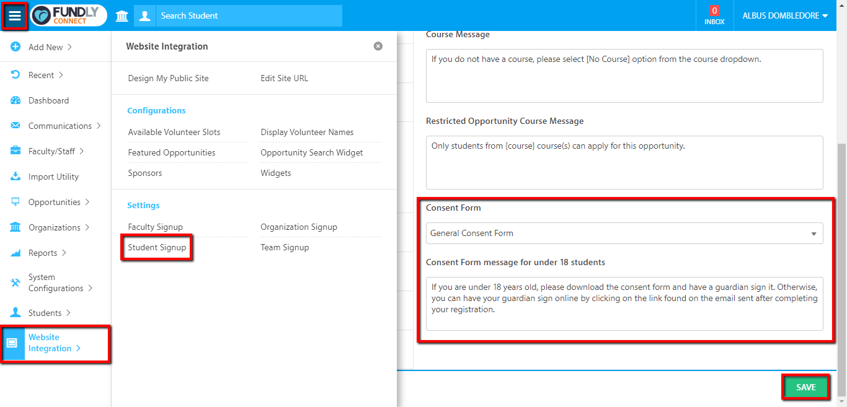Open Edit Site URL

tap(284, 78)
